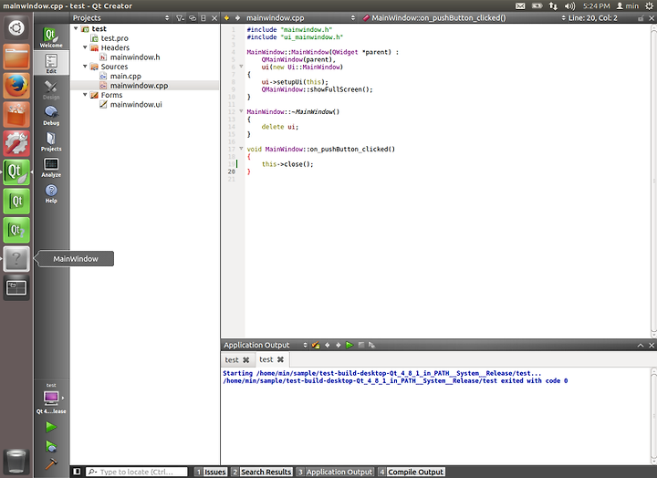Screen dimensions: 657x478
Task: Re-run application from output toolbar
Action: pyautogui.click(x=349, y=345)
